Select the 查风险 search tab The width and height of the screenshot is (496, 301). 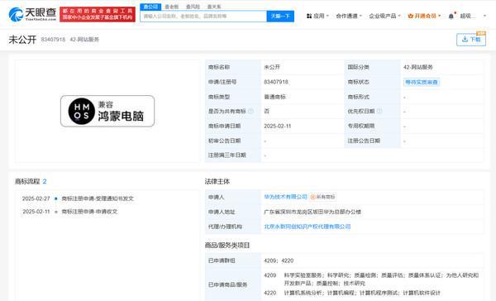click(193, 7)
